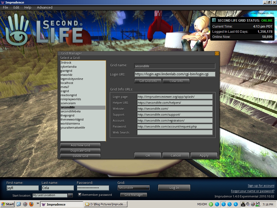277x208 pixels.
Task: Click the Login URI input field
Action: pyautogui.click(x=175, y=74)
